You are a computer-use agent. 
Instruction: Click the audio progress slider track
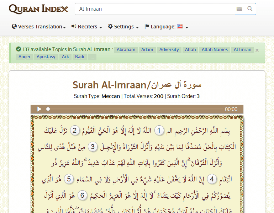point(135,109)
